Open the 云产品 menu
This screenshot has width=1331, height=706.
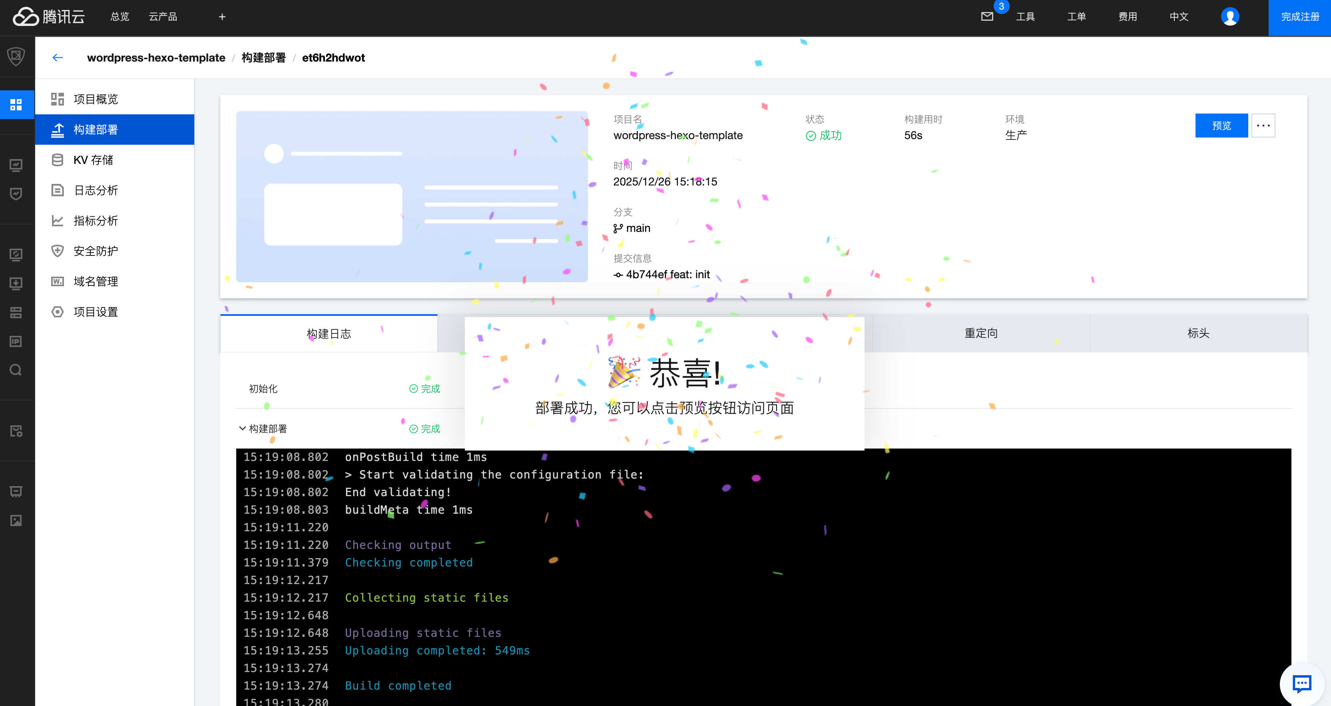click(163, 17)
